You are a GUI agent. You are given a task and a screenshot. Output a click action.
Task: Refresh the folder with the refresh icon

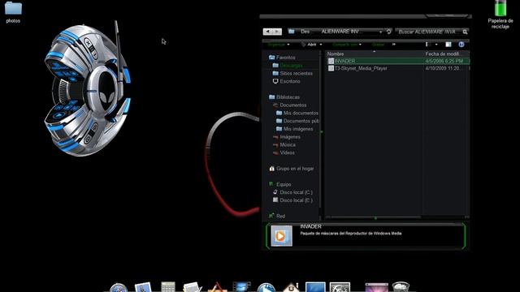[x=388, y=32]
